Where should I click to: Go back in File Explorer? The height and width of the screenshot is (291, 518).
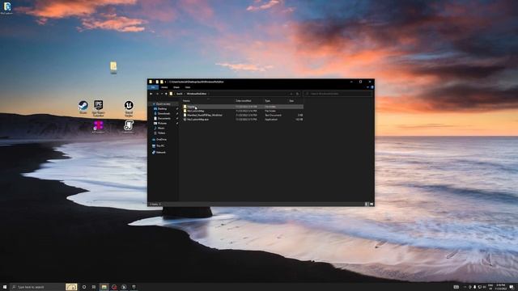tap(151, 94)
